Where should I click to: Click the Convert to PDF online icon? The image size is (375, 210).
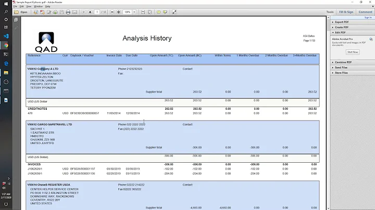35,12
